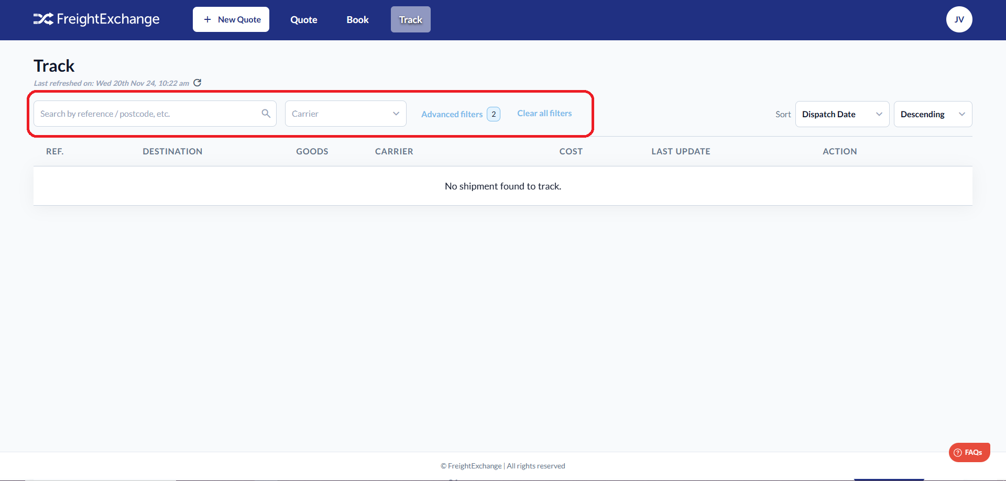The width and height of the screenshot is (1006, 481).
Task: Open the Quote tab
Action: point(304,19)
